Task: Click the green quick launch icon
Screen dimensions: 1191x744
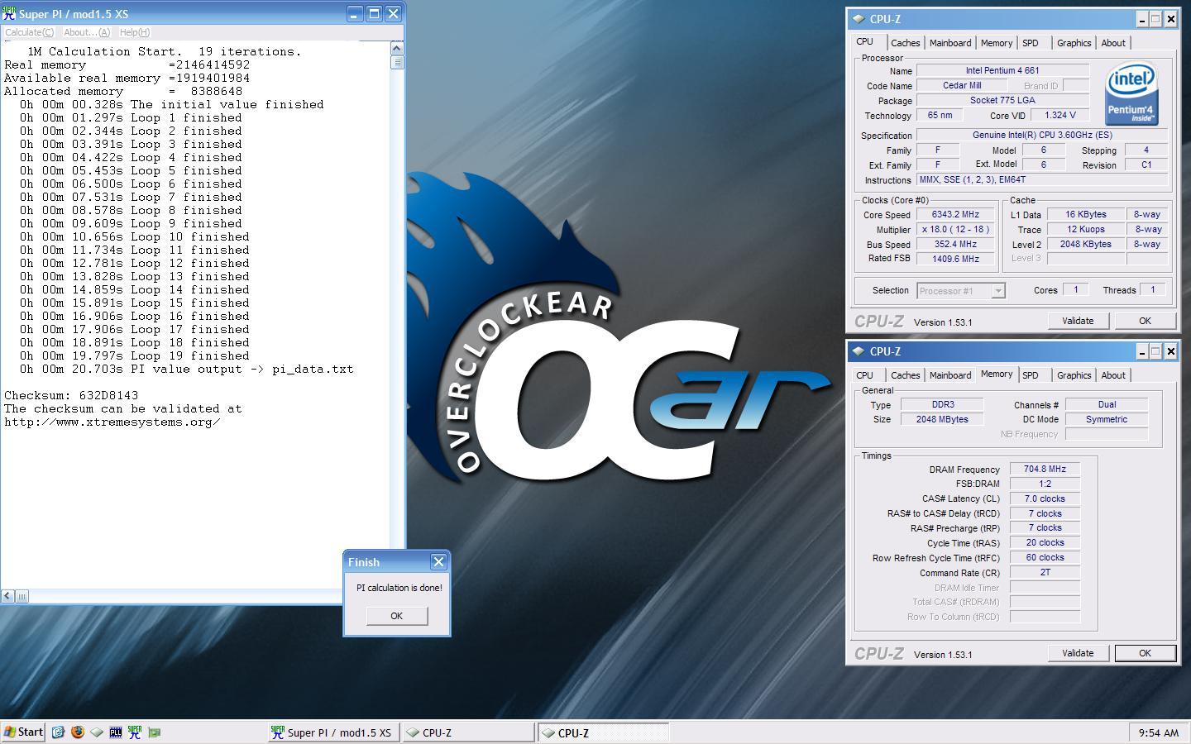Action: pyautogui.click(x=154, y=732)
